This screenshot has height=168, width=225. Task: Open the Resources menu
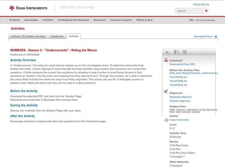[x=100, y=20]
